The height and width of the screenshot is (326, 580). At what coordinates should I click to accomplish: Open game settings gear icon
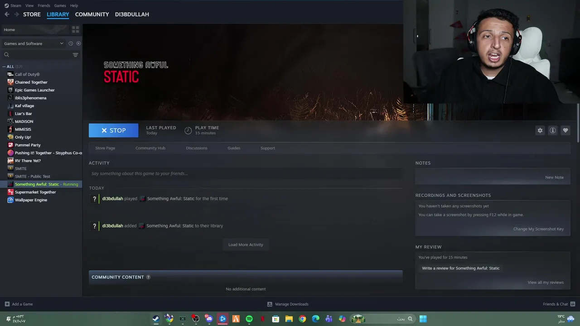(540, 130)
